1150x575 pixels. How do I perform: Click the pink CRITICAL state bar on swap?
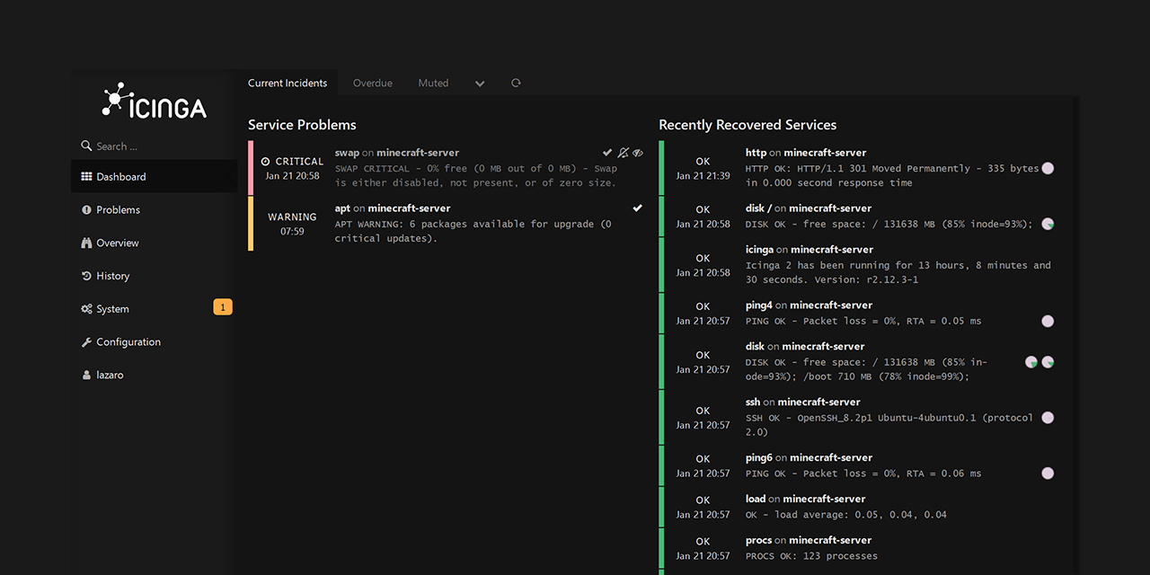tap(251, 168)
